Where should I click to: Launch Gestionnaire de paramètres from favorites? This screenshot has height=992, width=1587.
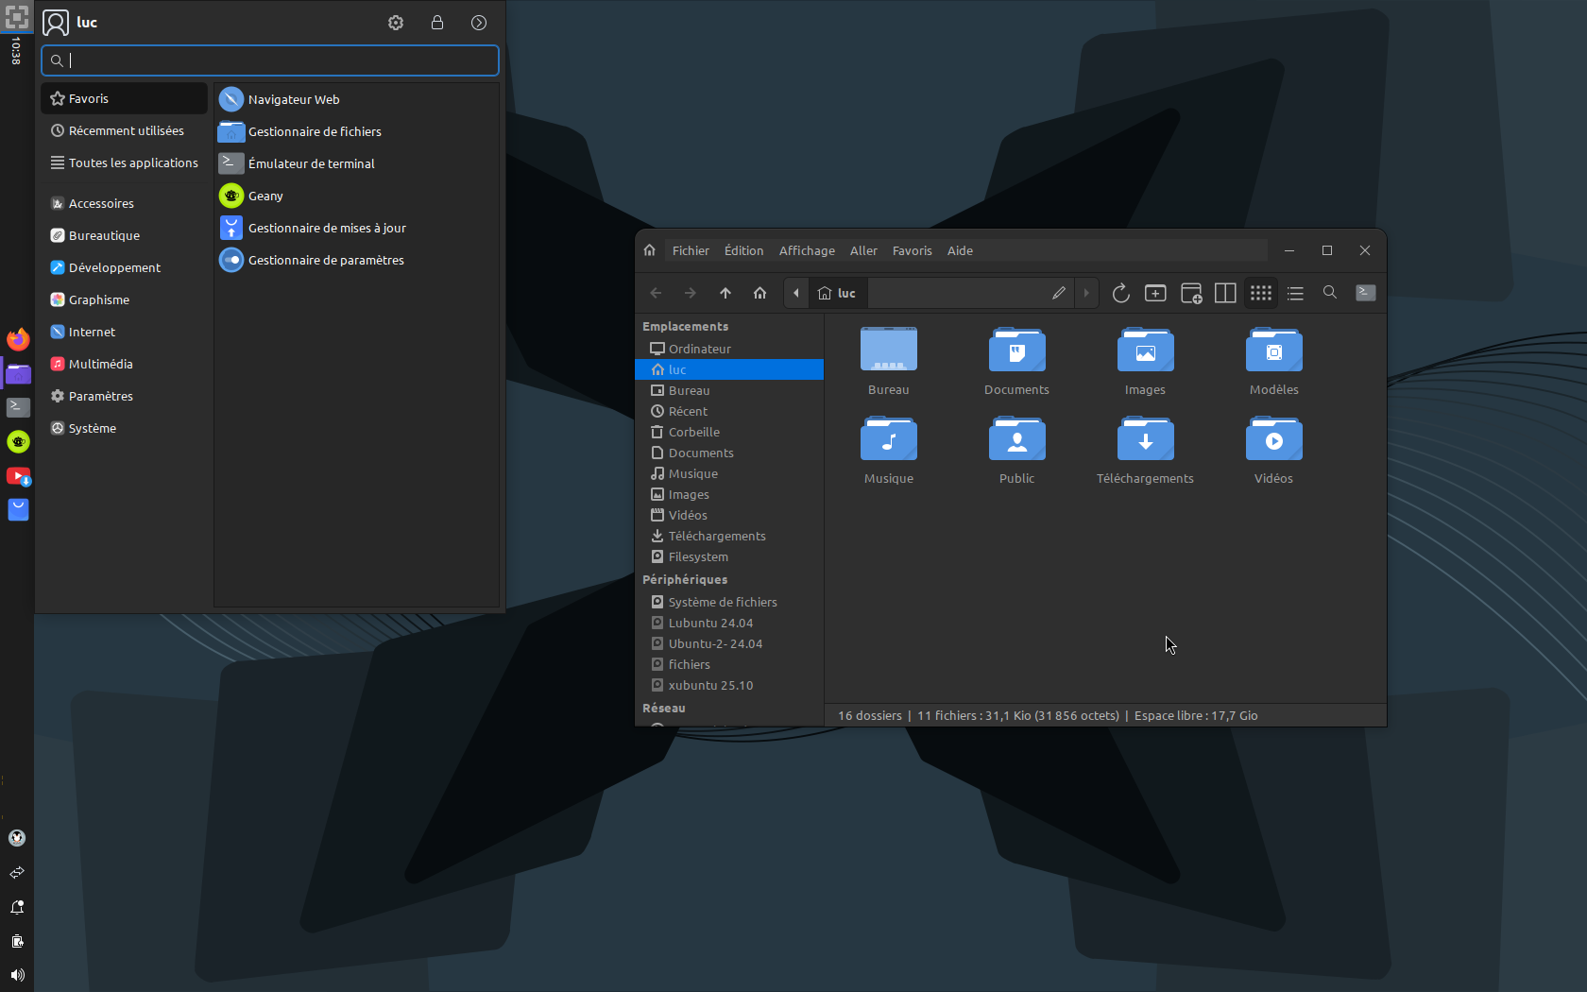[x=325, y=260]
